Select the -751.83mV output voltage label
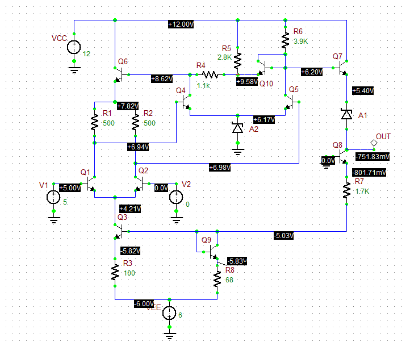 [373, 157]
